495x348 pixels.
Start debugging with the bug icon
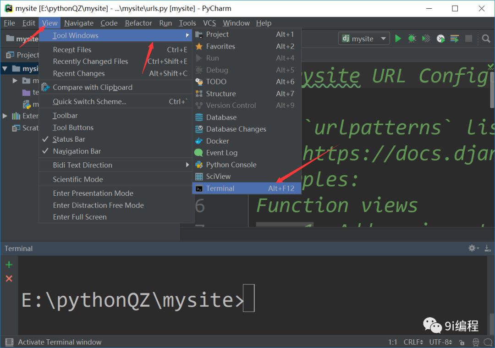tap(412, 39)
